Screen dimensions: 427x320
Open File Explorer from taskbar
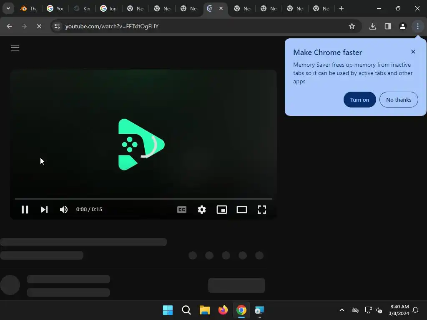(x=204, y=310)
